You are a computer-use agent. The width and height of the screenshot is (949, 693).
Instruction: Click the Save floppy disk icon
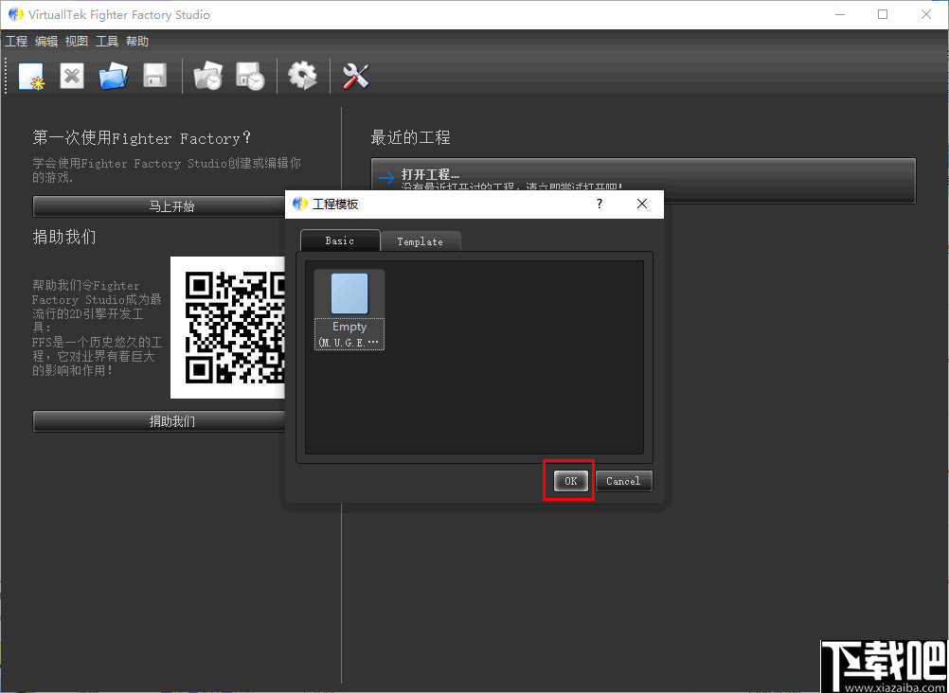pyautogui.click(x=155, y=77)
